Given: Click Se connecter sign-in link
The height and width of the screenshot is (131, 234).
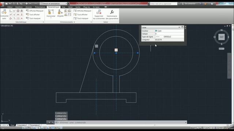Looking at the screenshot, I should (190, 4).
